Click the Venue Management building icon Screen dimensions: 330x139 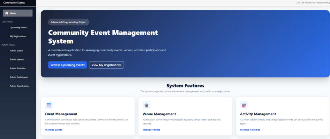[147, 105]
